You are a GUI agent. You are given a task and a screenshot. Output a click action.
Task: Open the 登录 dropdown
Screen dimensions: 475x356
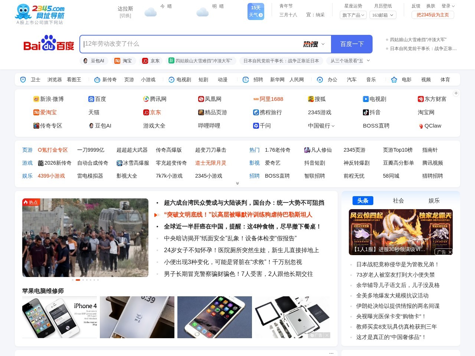pos(448,6)
